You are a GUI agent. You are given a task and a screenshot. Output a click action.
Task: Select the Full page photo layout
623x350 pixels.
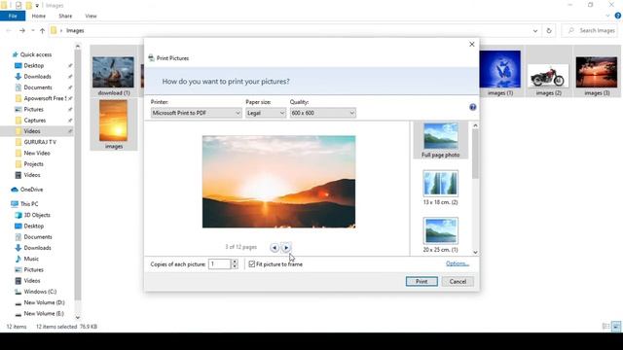coord(440,140)
